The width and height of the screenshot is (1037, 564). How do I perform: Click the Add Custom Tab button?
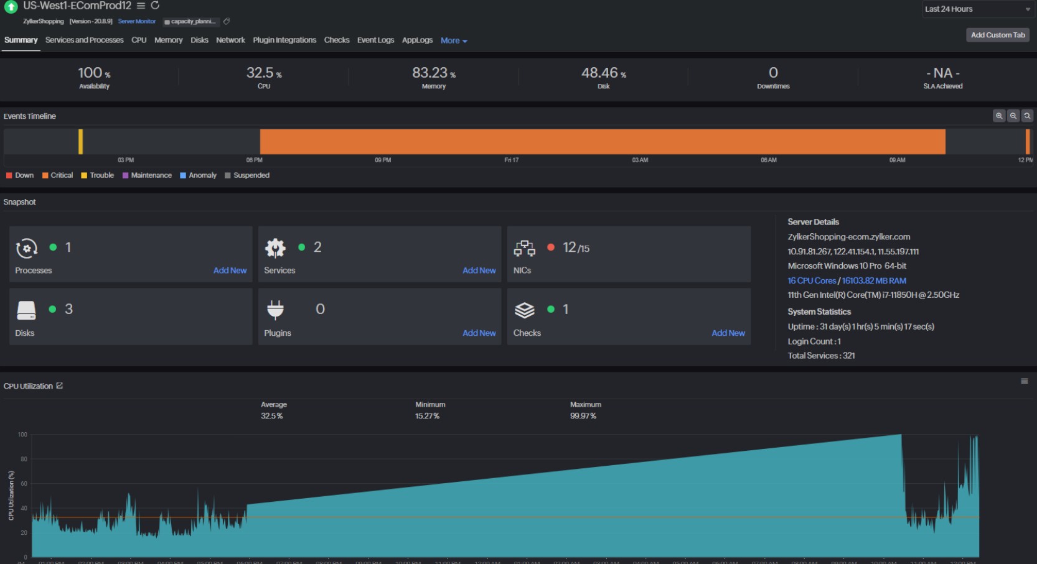click(x=997, y=35)
